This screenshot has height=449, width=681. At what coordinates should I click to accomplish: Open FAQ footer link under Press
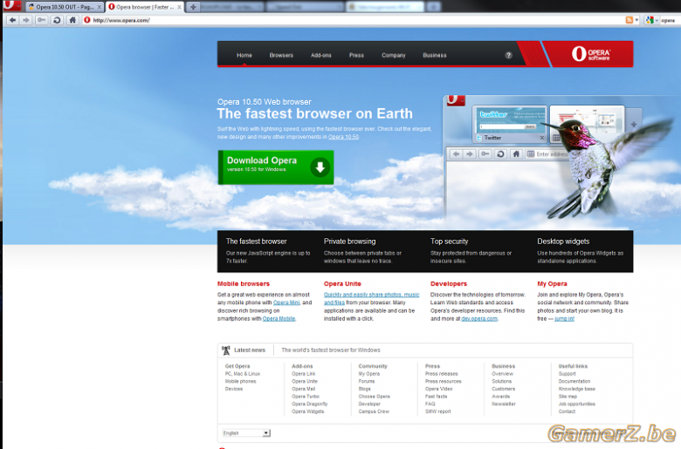tap(430, 404)
